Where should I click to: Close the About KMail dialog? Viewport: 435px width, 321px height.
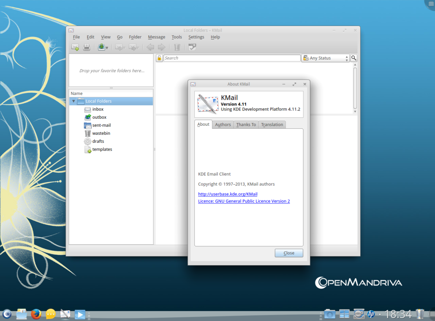(x=289, y=253)
